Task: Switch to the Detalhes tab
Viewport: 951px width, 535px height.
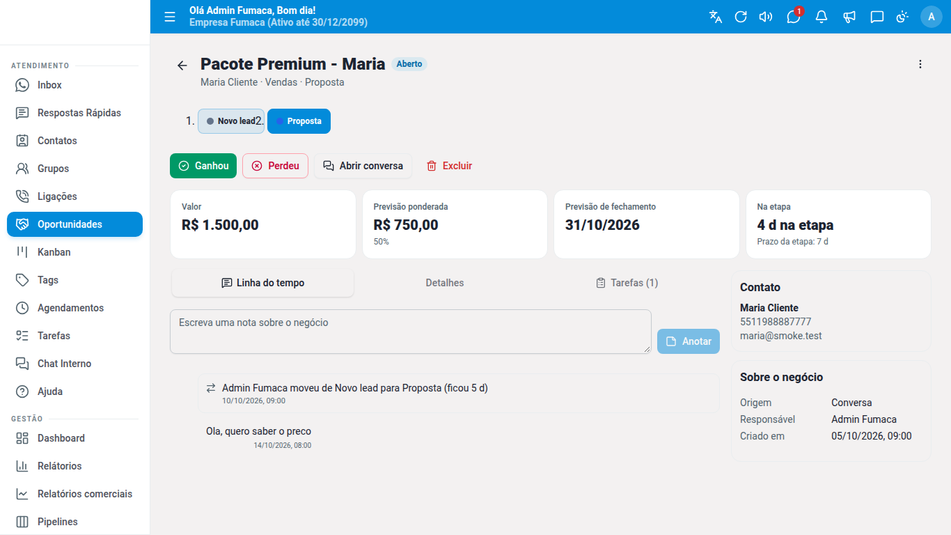Action: [445, 283]
